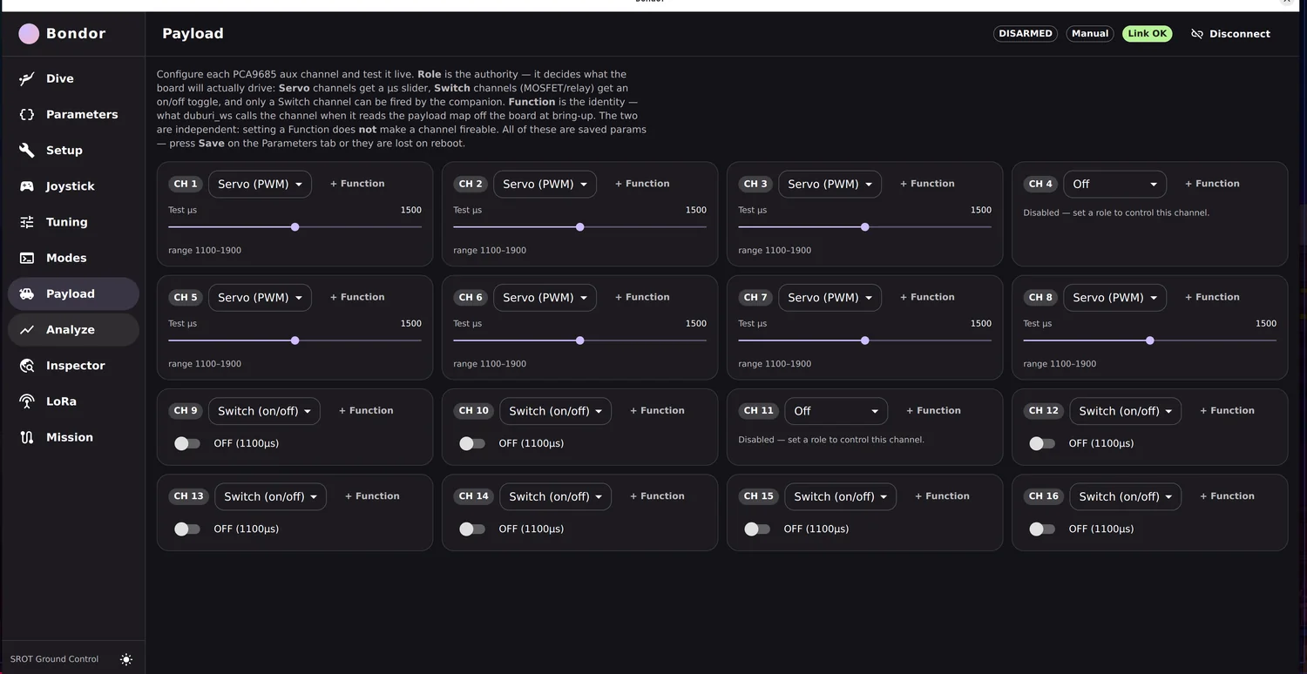
Task: Click the DISARMED status badge
Action: [1026, 34]
